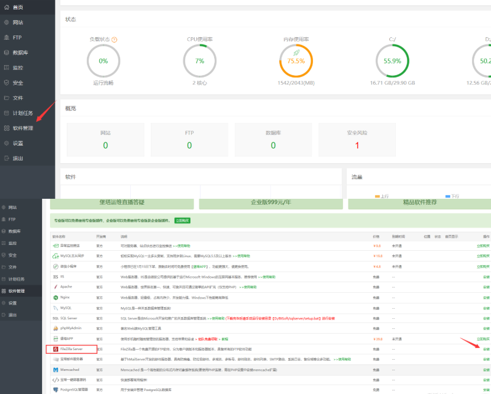Image resolution: width=491 pixels, height=394 pixels.
Task: Click the CPU使用率 7% gauge
Action: (x=199, y=61)
